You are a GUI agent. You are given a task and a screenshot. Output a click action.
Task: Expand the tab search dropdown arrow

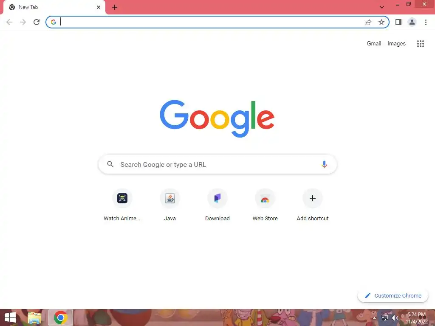[382, 7]
